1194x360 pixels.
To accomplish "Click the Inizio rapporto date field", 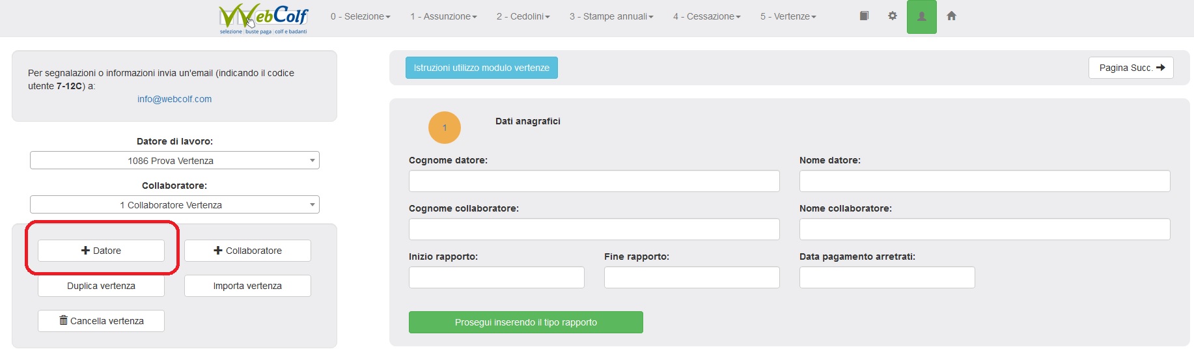I will pyautogui.click(x=496, y=277).
